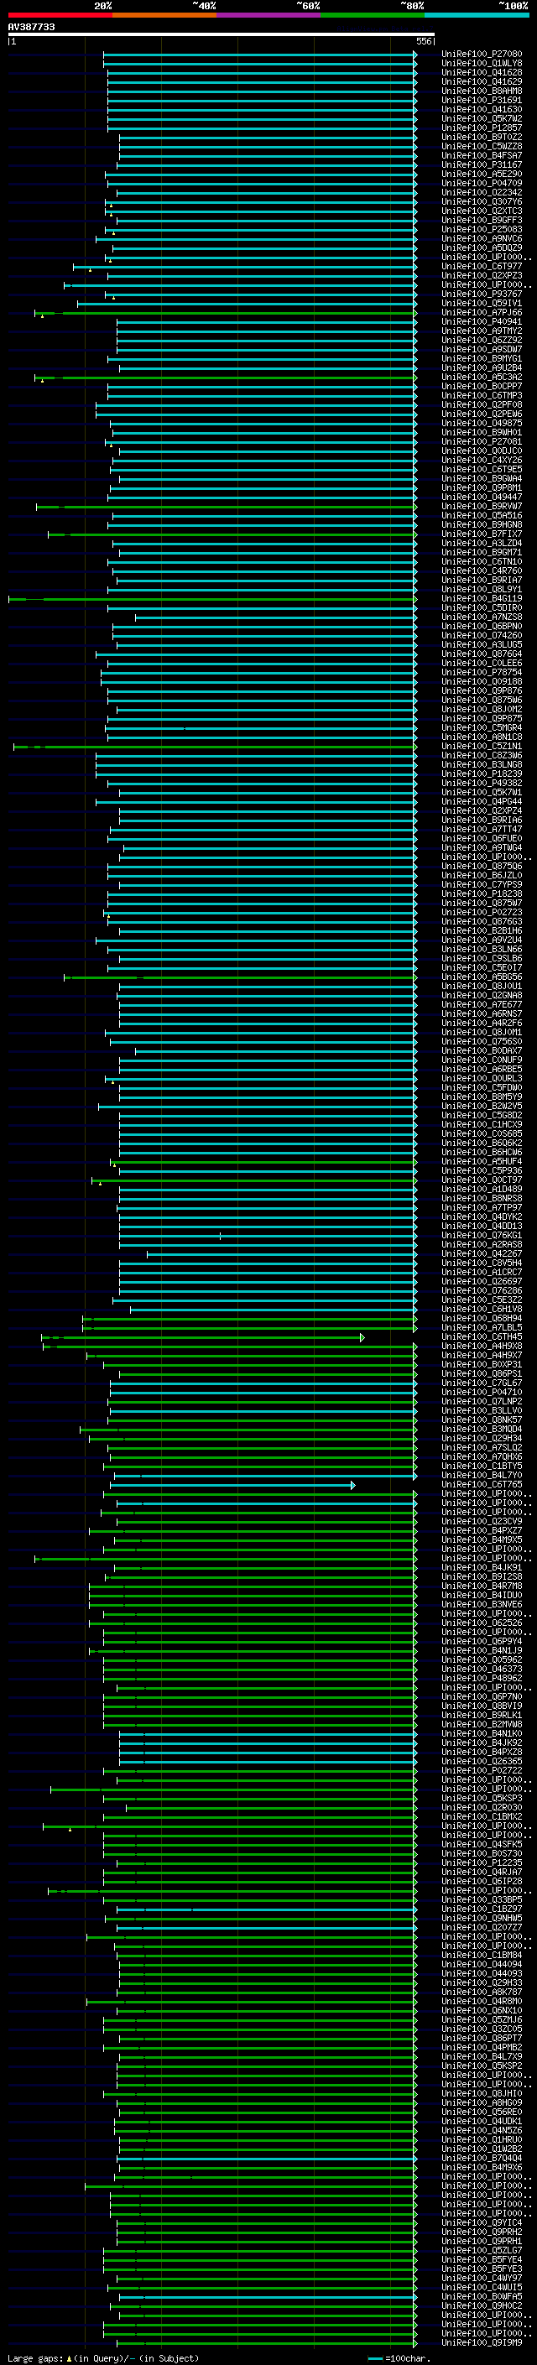Select the UniRef100_O74260 entry
Screen dimensions: 537x2365
click(482, 635)
